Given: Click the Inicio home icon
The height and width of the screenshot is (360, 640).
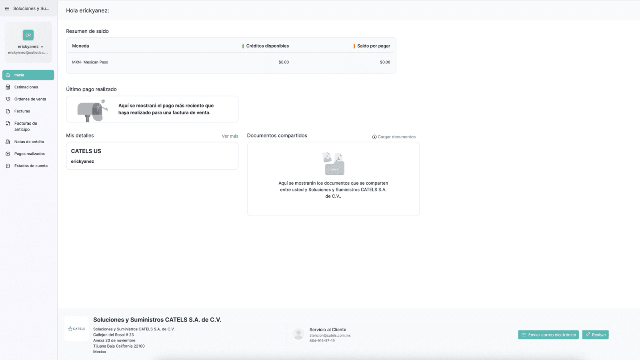Looking at the screenshot, I should 8,75.
